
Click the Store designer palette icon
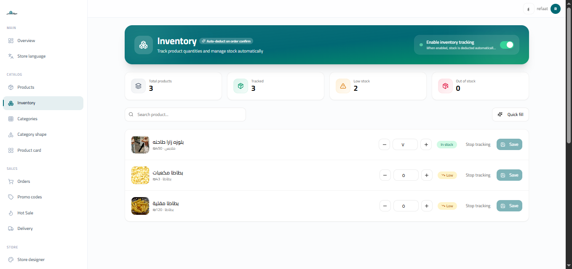(11, 260)
